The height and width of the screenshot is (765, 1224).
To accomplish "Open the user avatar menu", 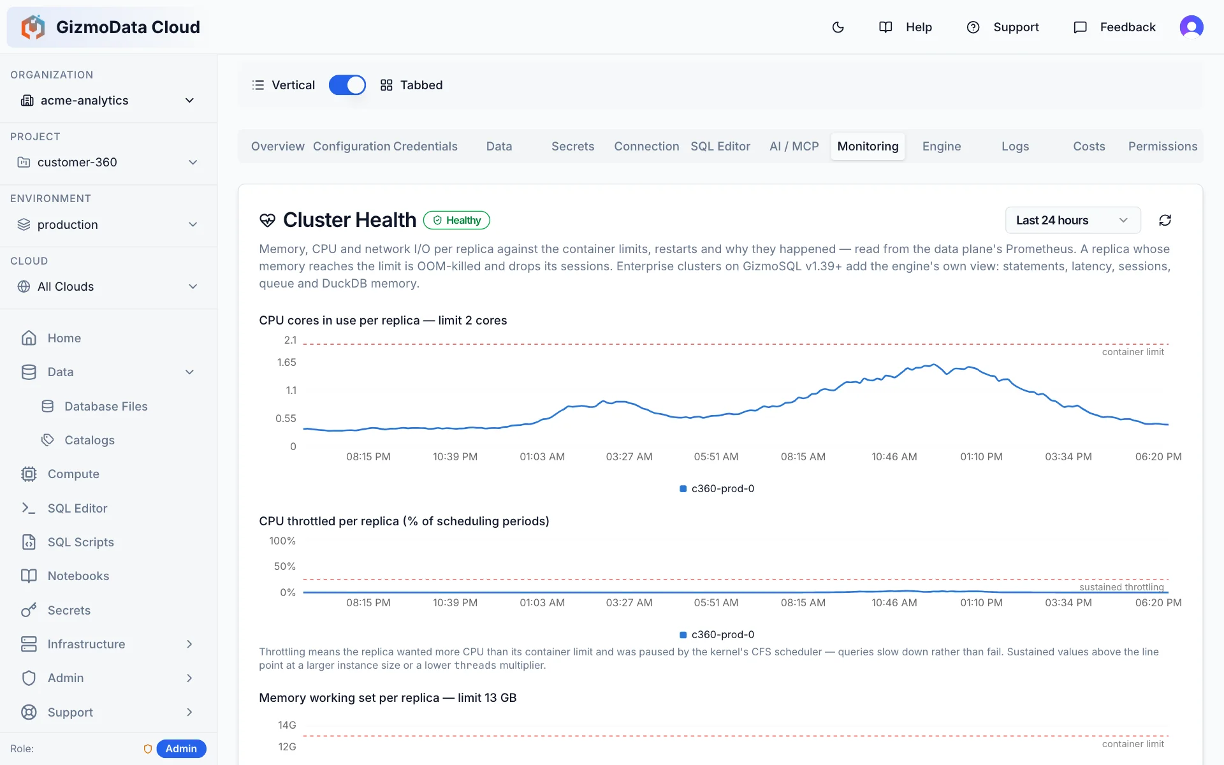I will (x=1191, y=27).
